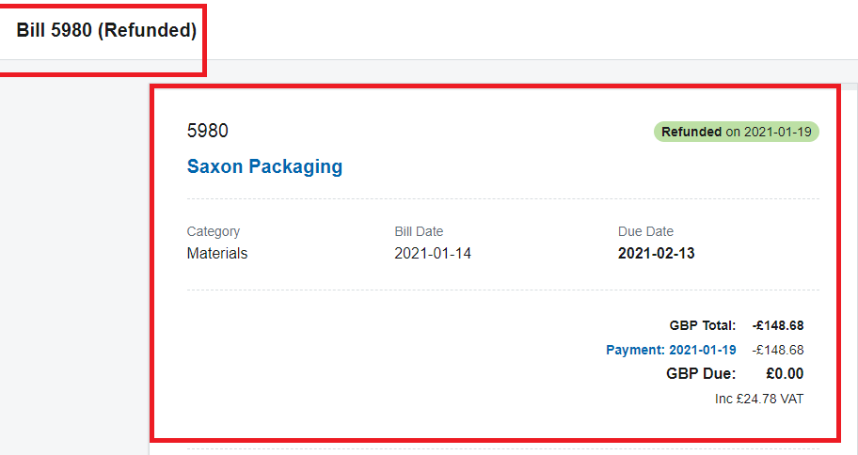Click the Bill Date field label
This screenshot has width=858, height=455.
click(420, 231)
